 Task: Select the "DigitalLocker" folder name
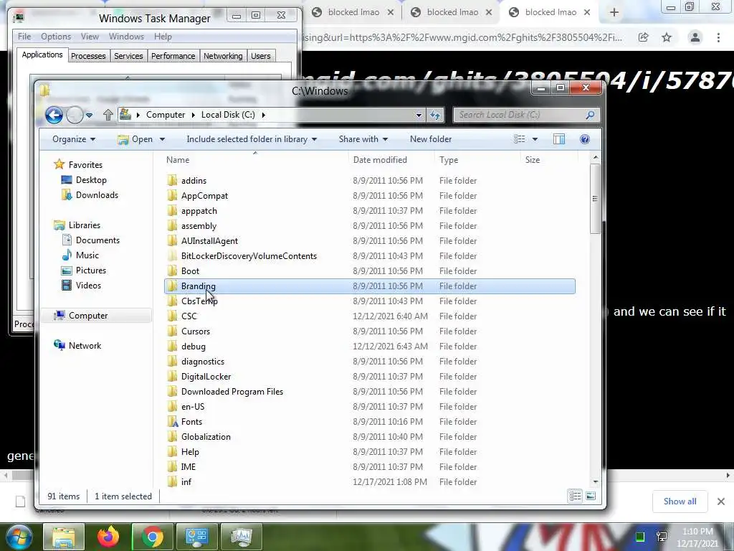(x=206, y=376)
